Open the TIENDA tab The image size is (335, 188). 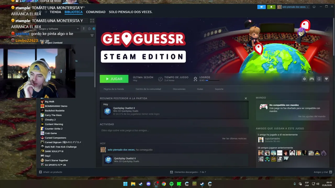point(55,12)
